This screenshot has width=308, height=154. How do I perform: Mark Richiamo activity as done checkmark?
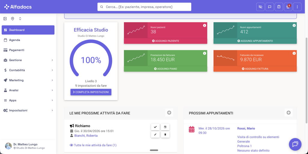click(x=155, y=127)
